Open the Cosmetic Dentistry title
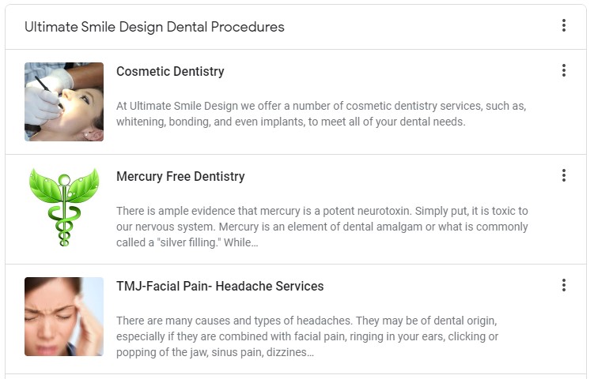The width and height of the screenshot is (613, 379). click(170, 72)
